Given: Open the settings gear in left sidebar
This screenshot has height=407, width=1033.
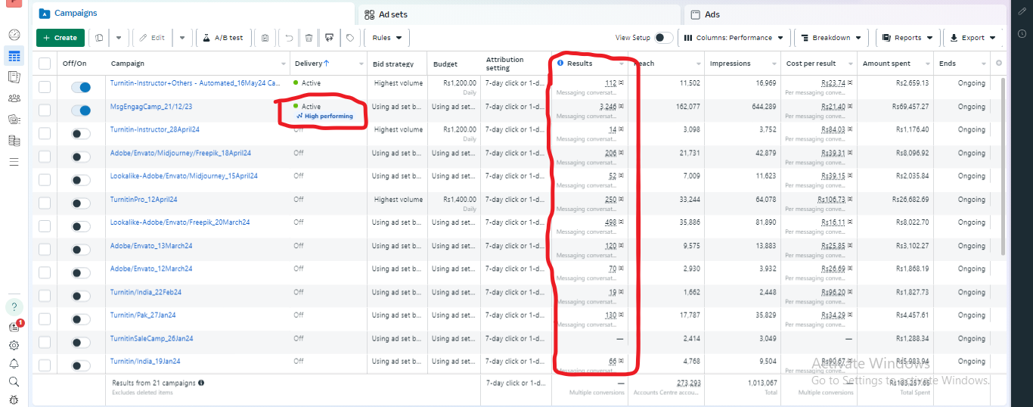Looking at the screenshot, I should [x=14, y=345].
